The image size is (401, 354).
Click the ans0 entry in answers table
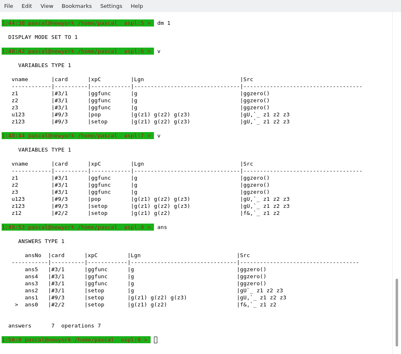31,305
